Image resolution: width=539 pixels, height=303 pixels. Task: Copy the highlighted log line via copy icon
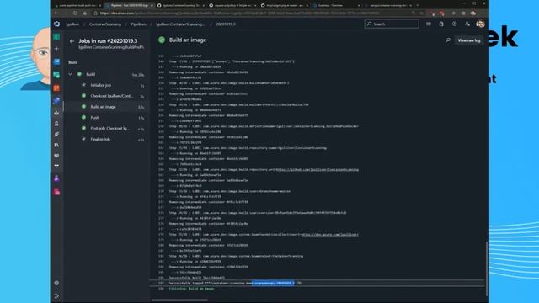click(300, 283)
